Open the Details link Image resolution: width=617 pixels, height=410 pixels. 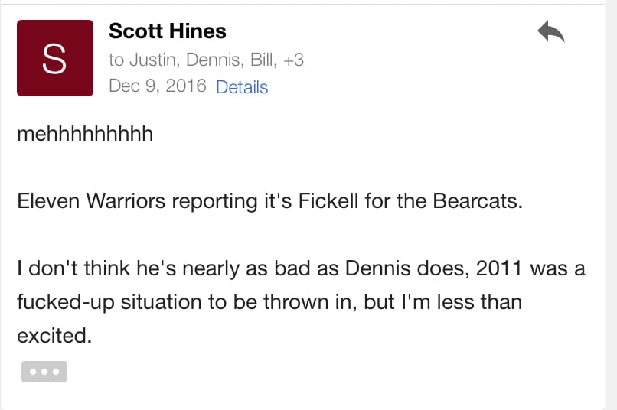pos(242,87)
